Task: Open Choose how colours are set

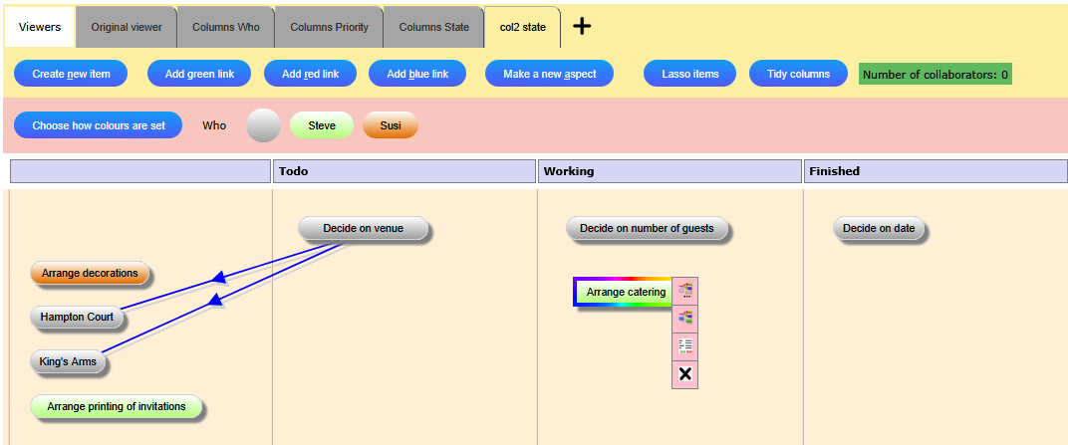Action: click(99, 125)
